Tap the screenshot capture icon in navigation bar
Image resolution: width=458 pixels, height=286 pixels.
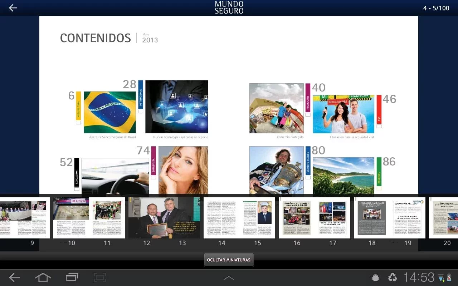(x=100, y=277)
